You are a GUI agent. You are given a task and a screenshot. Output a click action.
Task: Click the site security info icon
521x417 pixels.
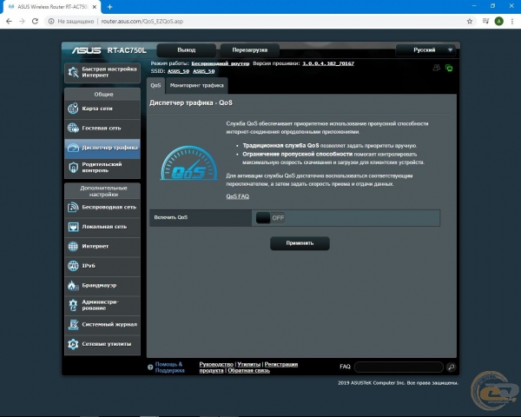point(51,21)
